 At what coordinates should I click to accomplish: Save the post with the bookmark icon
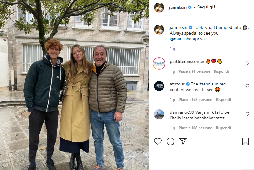click(246, 141)
